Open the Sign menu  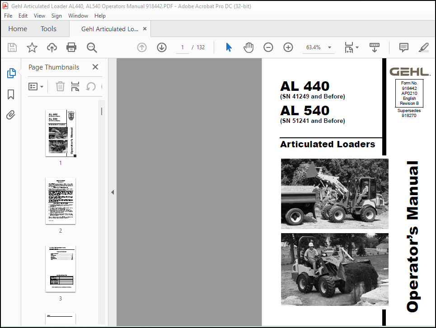(56, 16)
